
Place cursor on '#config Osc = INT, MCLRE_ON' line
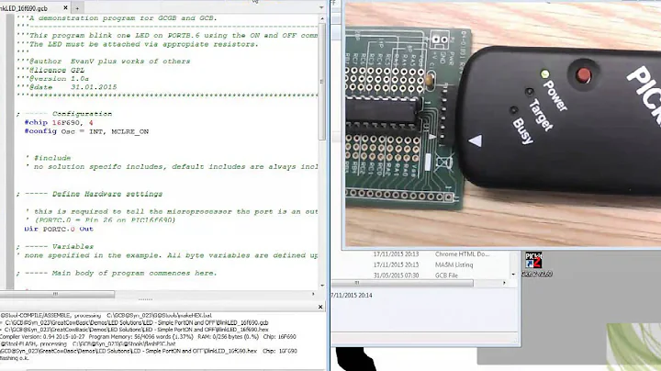[x=86, y=131]
